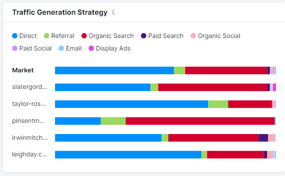Click the Paid Search dark purple dot
Viewport: 285px width, 176px height.
[x=144, y=36]
